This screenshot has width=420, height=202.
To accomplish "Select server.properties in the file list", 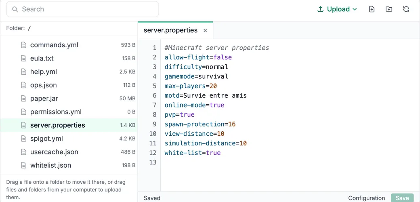I will tap(69, 125).
